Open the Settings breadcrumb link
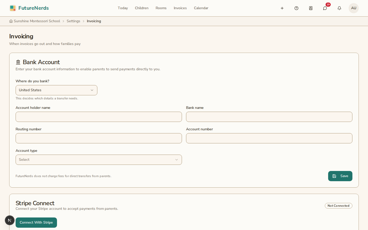The image size is (368, 230). pos(73,21)
